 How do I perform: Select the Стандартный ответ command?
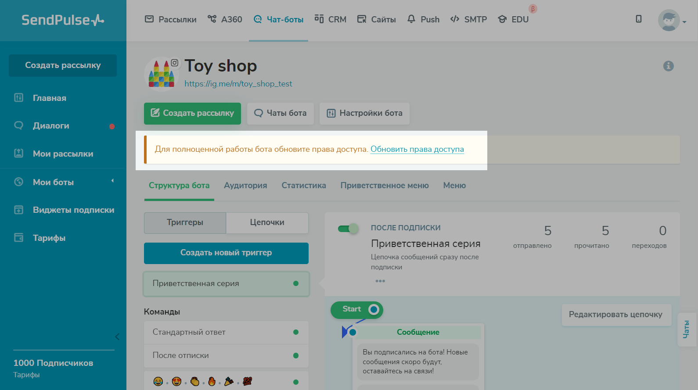[226, 333]
